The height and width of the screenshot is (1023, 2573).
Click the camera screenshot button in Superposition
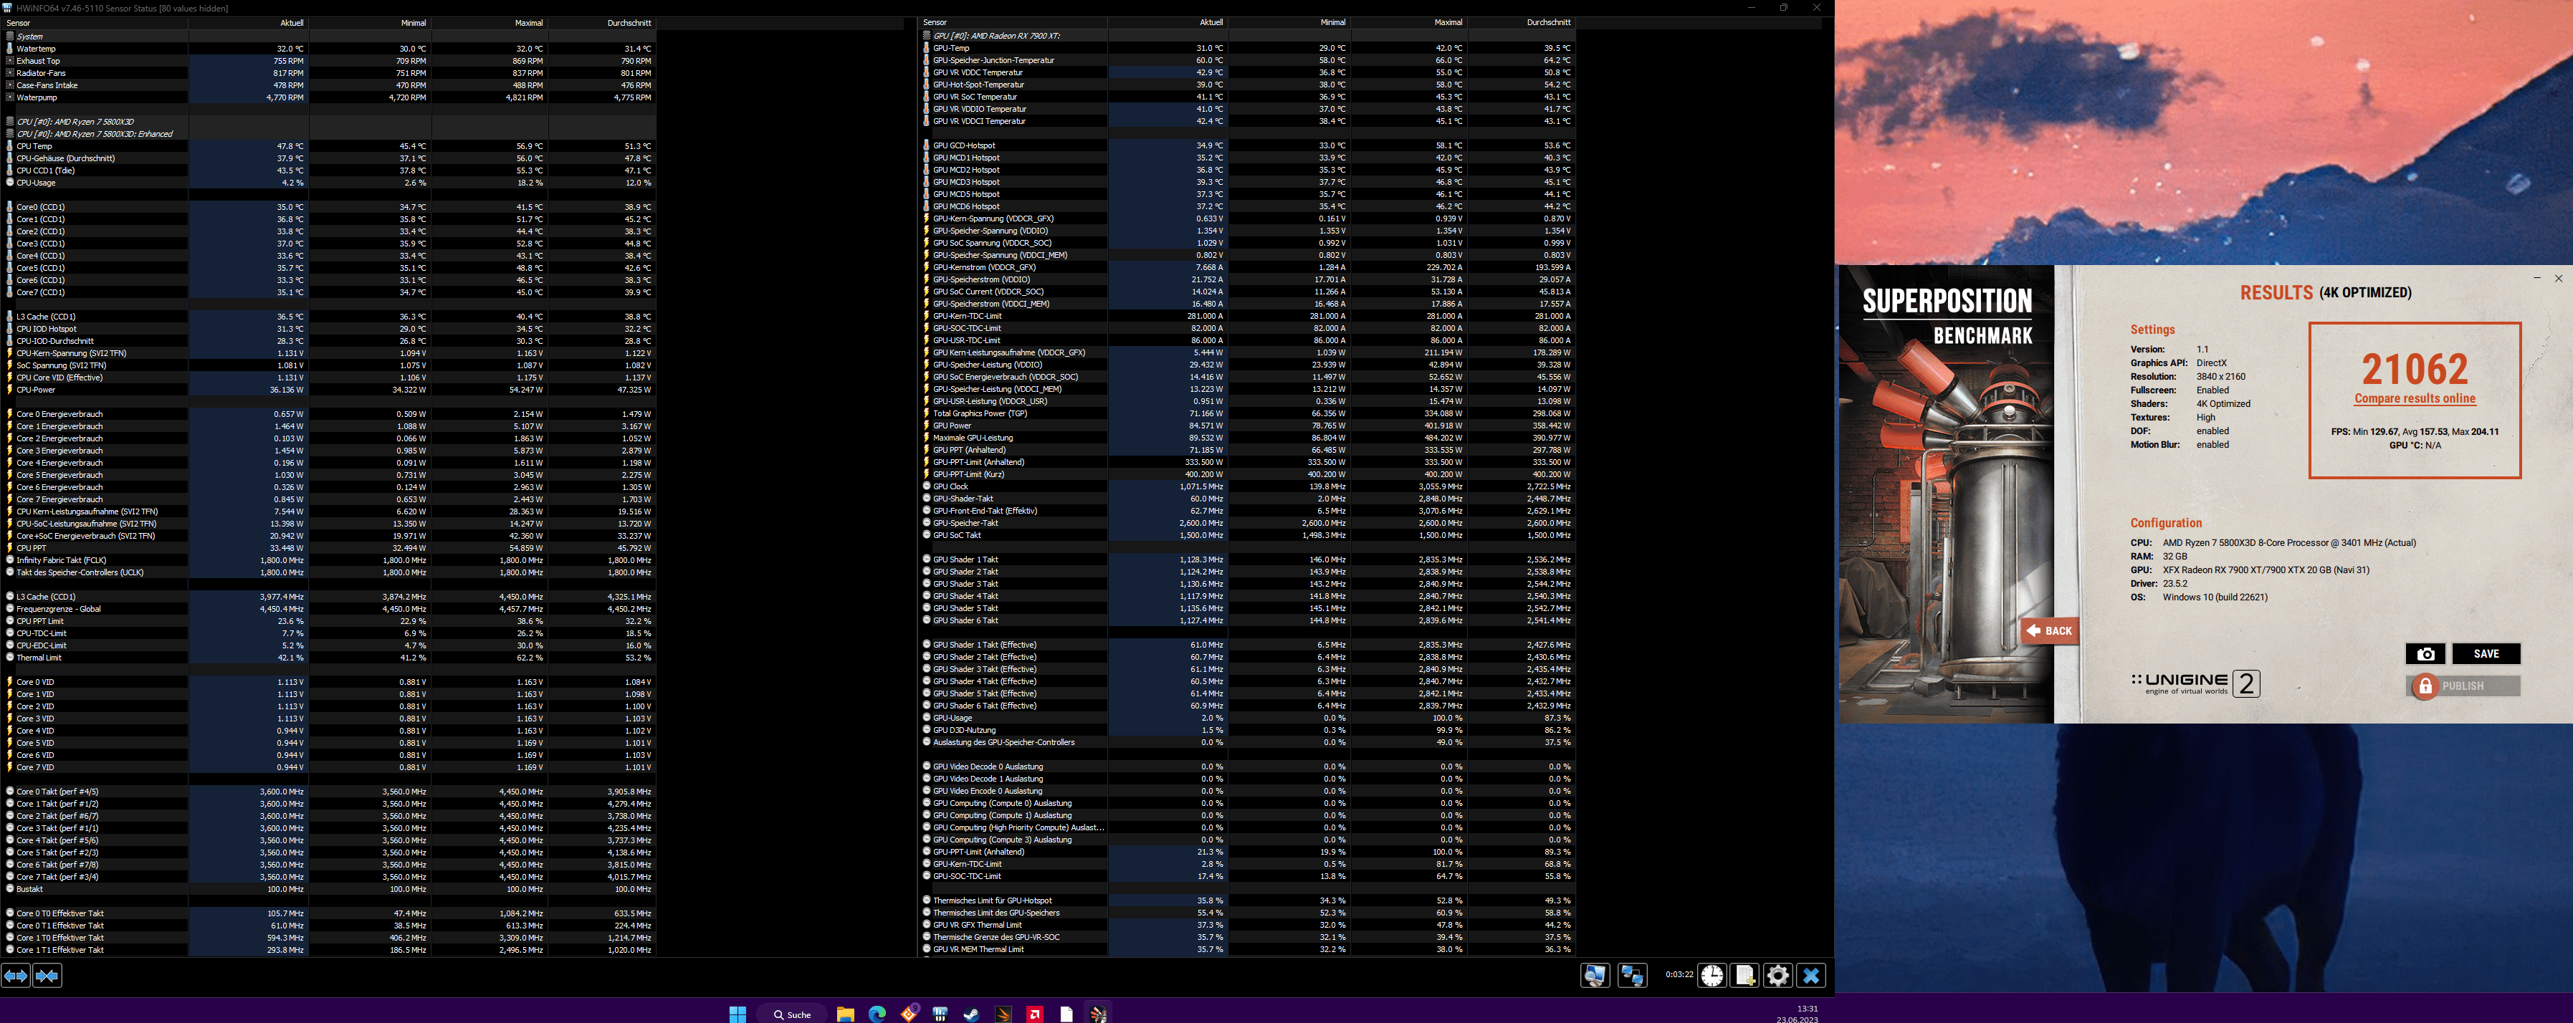coord(2425,654)
